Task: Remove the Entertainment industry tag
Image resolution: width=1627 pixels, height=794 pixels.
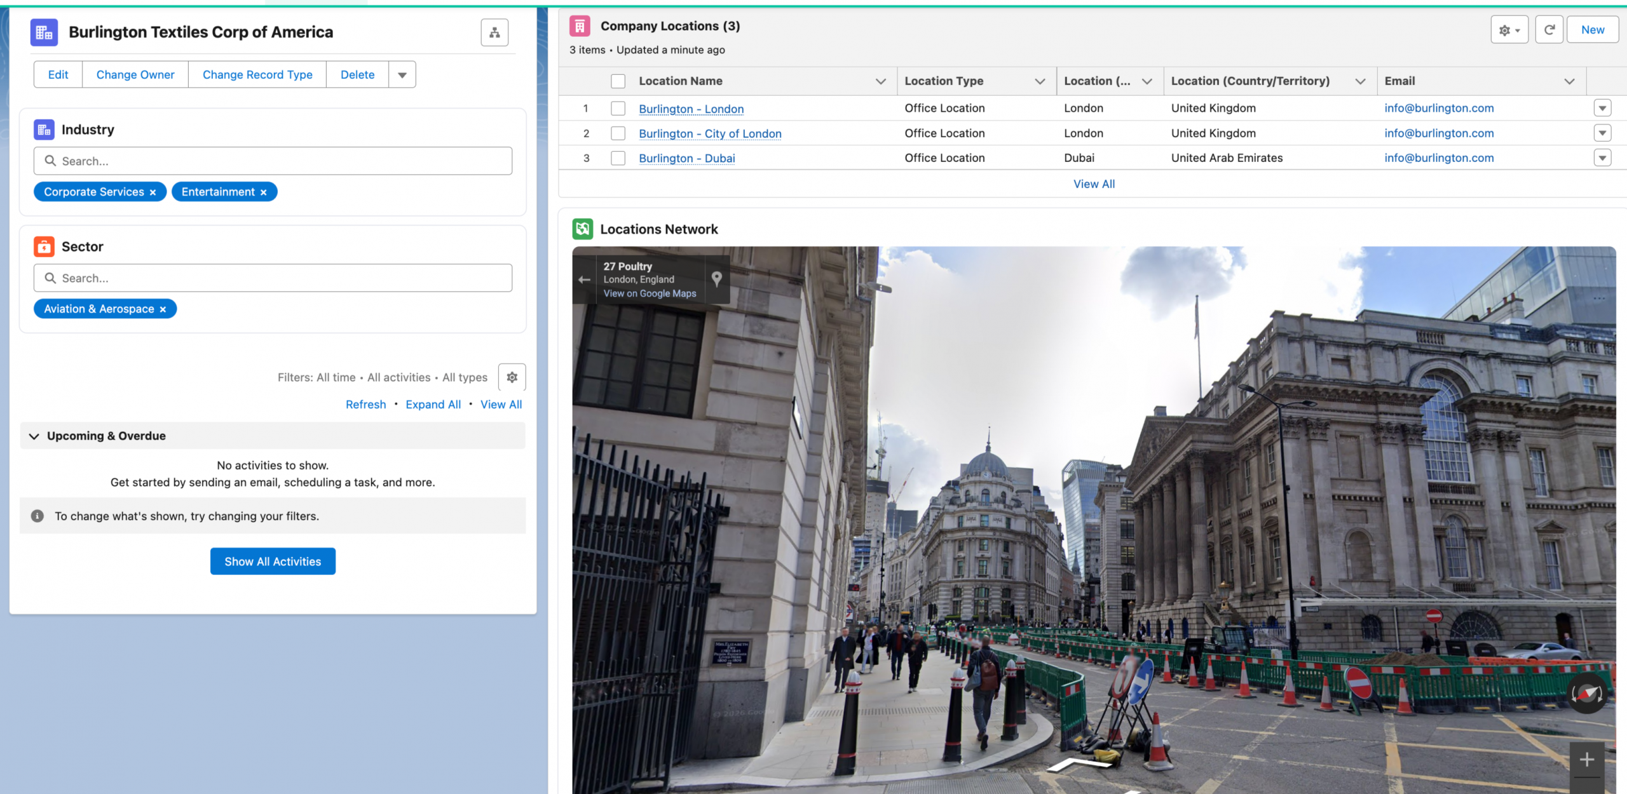Action: pyautogui.click(x=263, y=192)
